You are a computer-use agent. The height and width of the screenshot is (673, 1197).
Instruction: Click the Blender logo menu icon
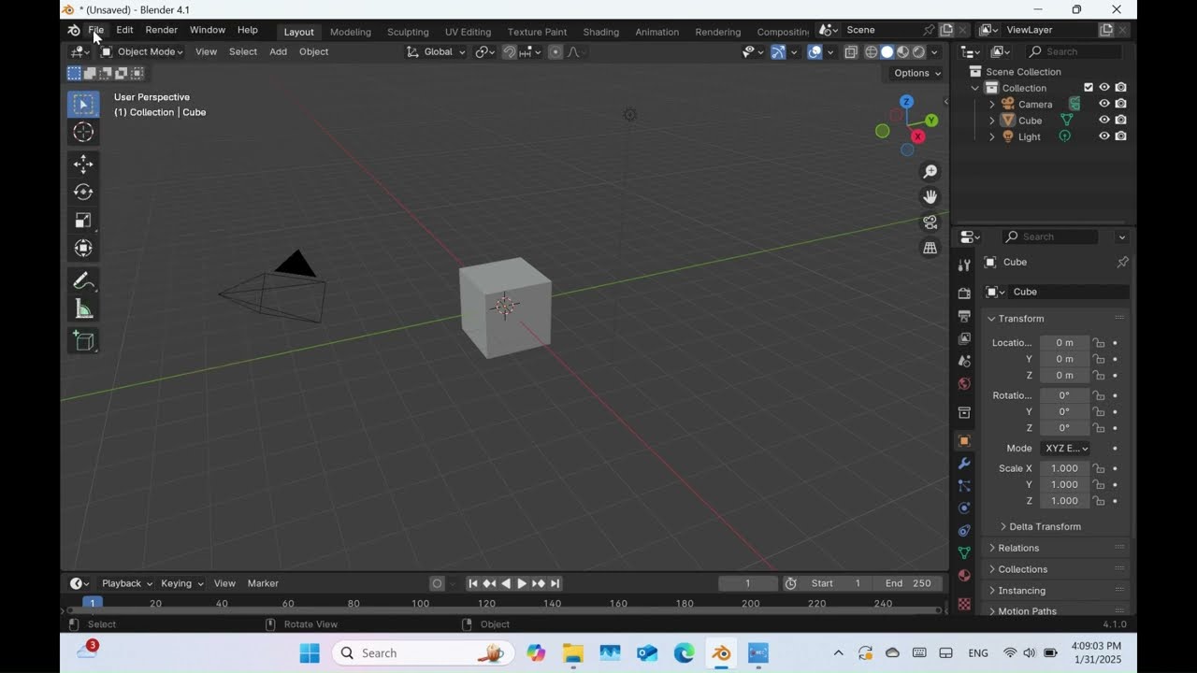point(74,30)
